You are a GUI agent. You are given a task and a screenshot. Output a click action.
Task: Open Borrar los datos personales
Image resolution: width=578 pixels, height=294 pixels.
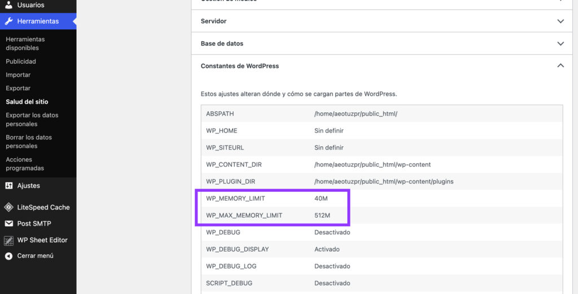click(x=29, y=142)
